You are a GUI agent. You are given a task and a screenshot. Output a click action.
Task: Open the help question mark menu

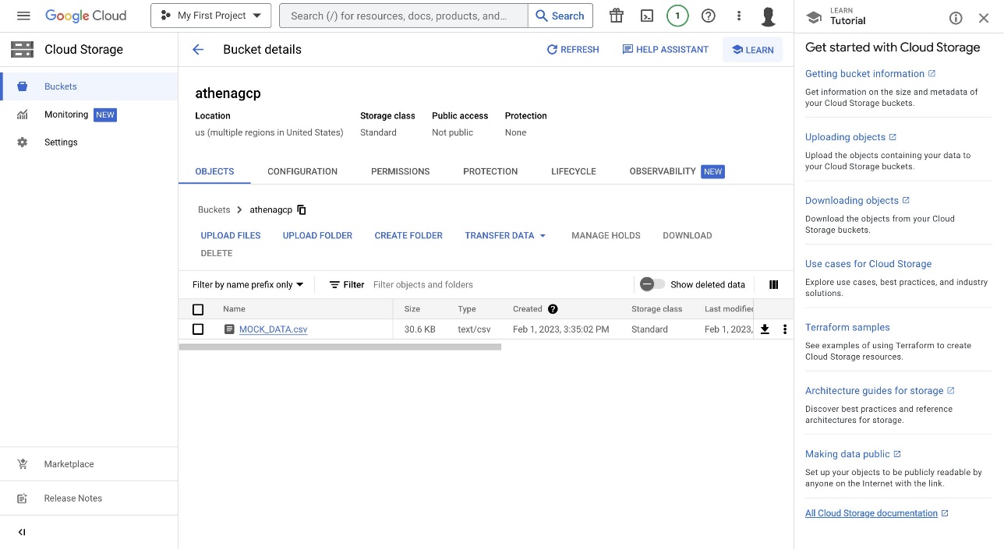tap(709, 16)
